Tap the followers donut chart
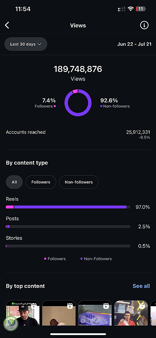 pos(78,103)
